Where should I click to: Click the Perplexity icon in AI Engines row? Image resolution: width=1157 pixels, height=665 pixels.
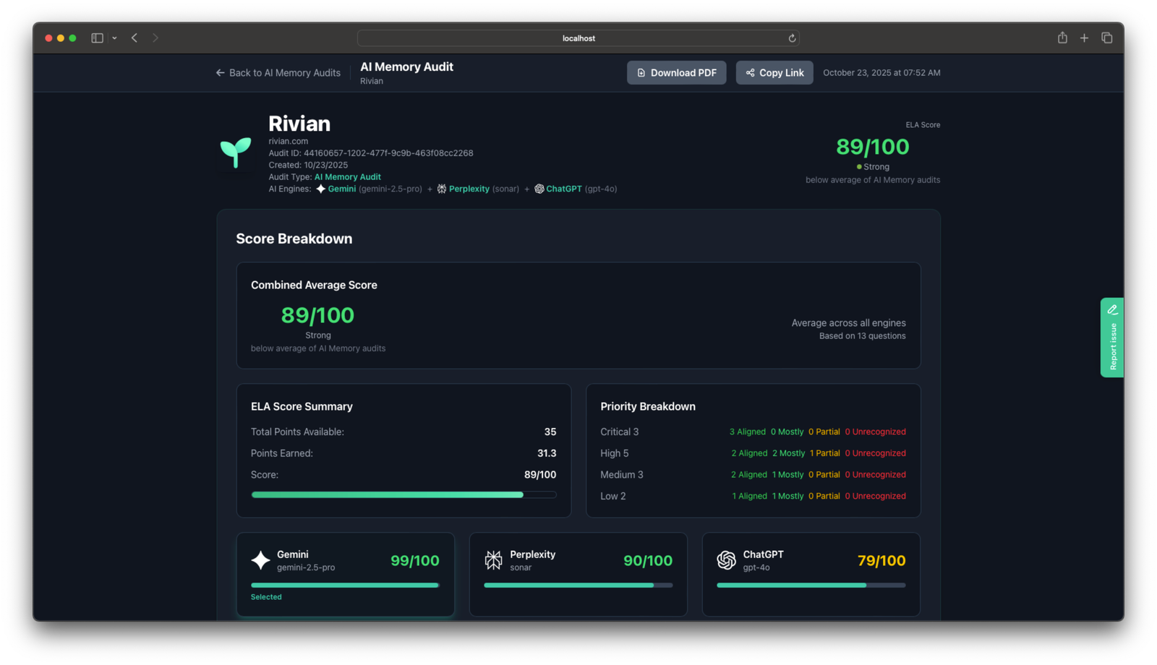pyautogui.click(x=441, y=189)
